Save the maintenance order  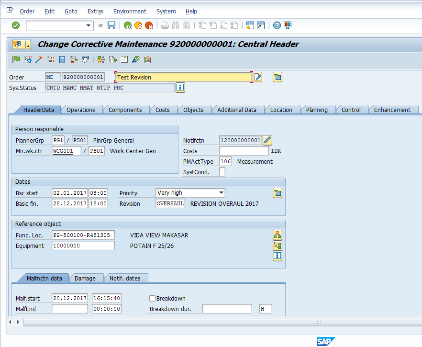[x=111, y=26]
